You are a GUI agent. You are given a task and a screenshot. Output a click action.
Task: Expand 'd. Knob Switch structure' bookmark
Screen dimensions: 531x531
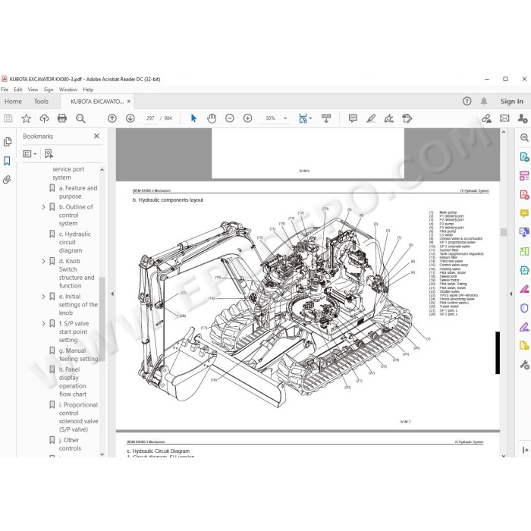43,261
